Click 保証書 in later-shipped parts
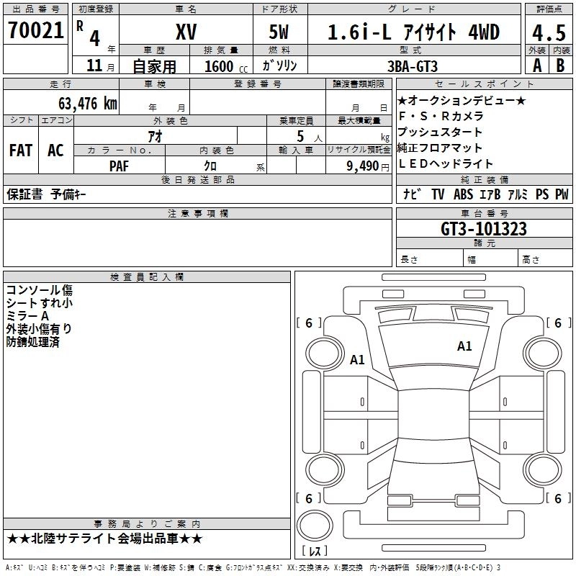576x576 pixels. point(24,194)
